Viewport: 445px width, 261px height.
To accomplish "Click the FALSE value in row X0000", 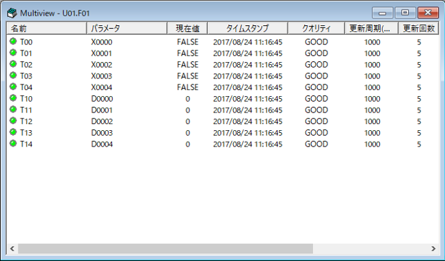I will click(187, 42).
